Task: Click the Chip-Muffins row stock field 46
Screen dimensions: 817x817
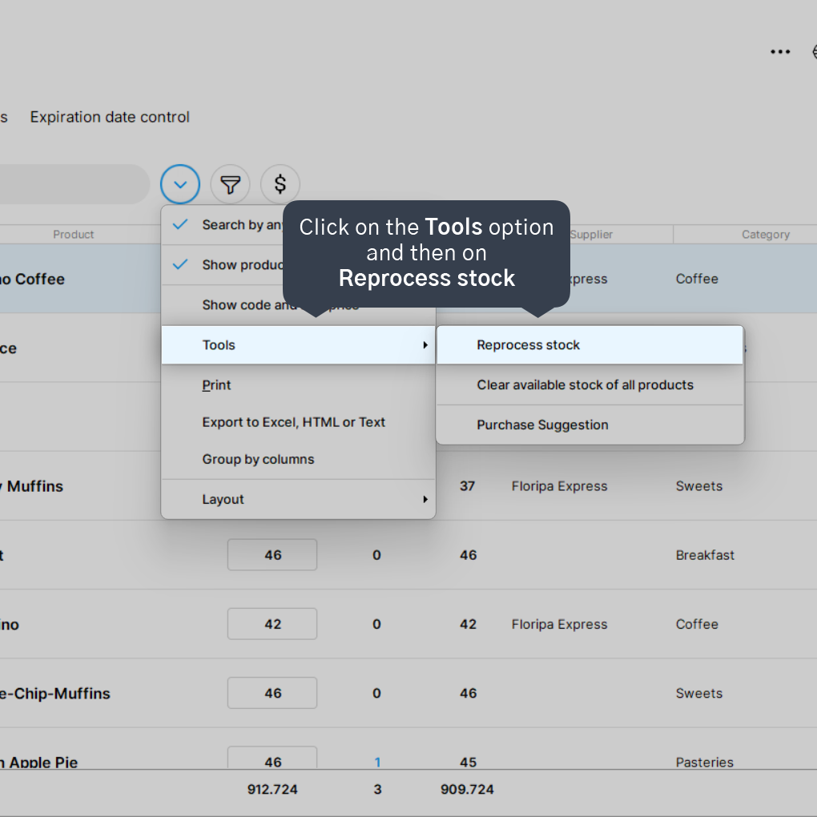Action: point(272,693)
